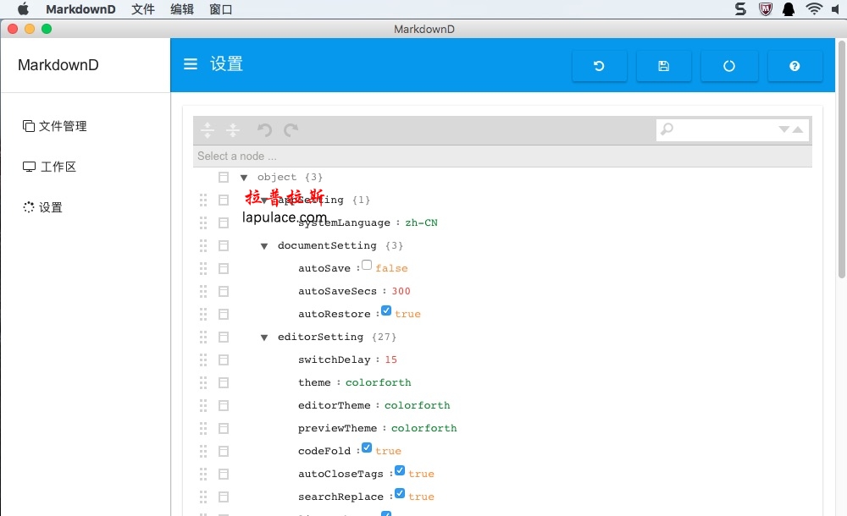Open the Apple menu
Screen dimensions: 847x516
pyautogui.click(x=23, y=9)
